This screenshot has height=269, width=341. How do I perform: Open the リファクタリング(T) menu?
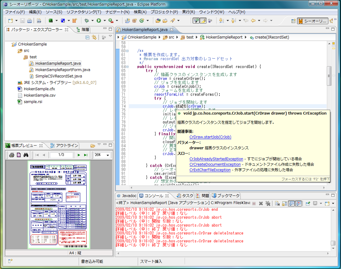(x=84, y=12)
